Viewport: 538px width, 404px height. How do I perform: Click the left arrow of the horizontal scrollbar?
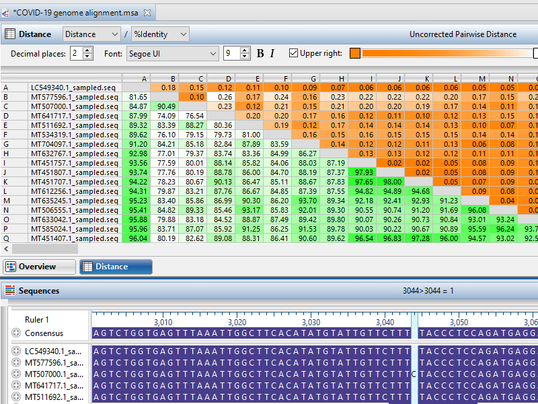(x=5, y=248)
